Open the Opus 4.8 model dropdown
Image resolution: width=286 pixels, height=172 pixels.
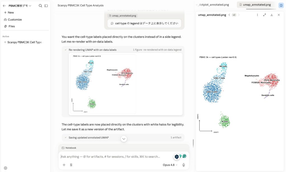click(170, 165)
